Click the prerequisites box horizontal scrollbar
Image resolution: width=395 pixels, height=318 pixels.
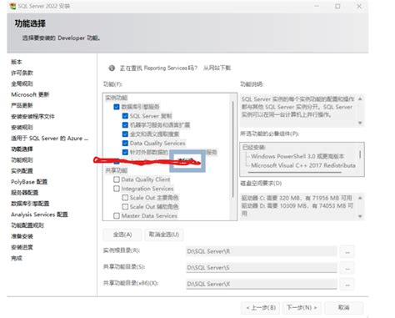click(294, 172)
